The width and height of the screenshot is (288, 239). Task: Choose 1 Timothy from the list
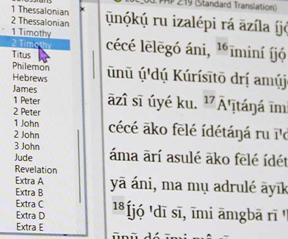click(31, 32)
